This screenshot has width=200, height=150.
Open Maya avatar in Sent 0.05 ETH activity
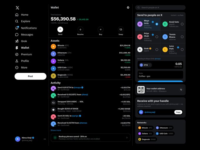pos(53,89)
